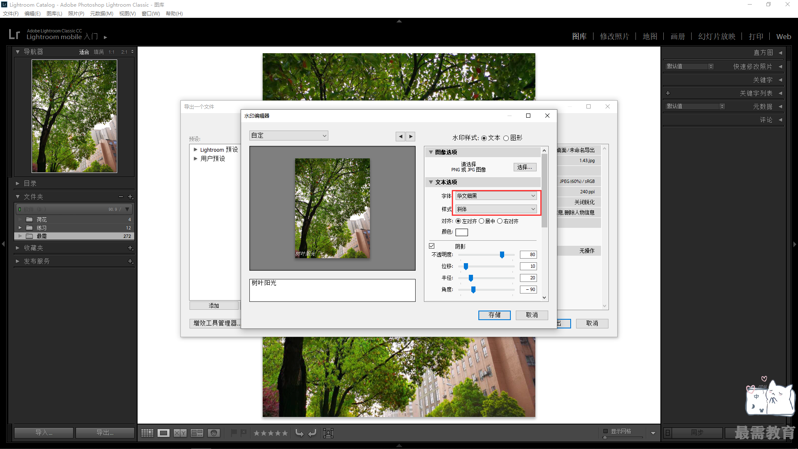Open the Metadata menu
The height and width of the screenshot is (449, 798).
point(101,13)
